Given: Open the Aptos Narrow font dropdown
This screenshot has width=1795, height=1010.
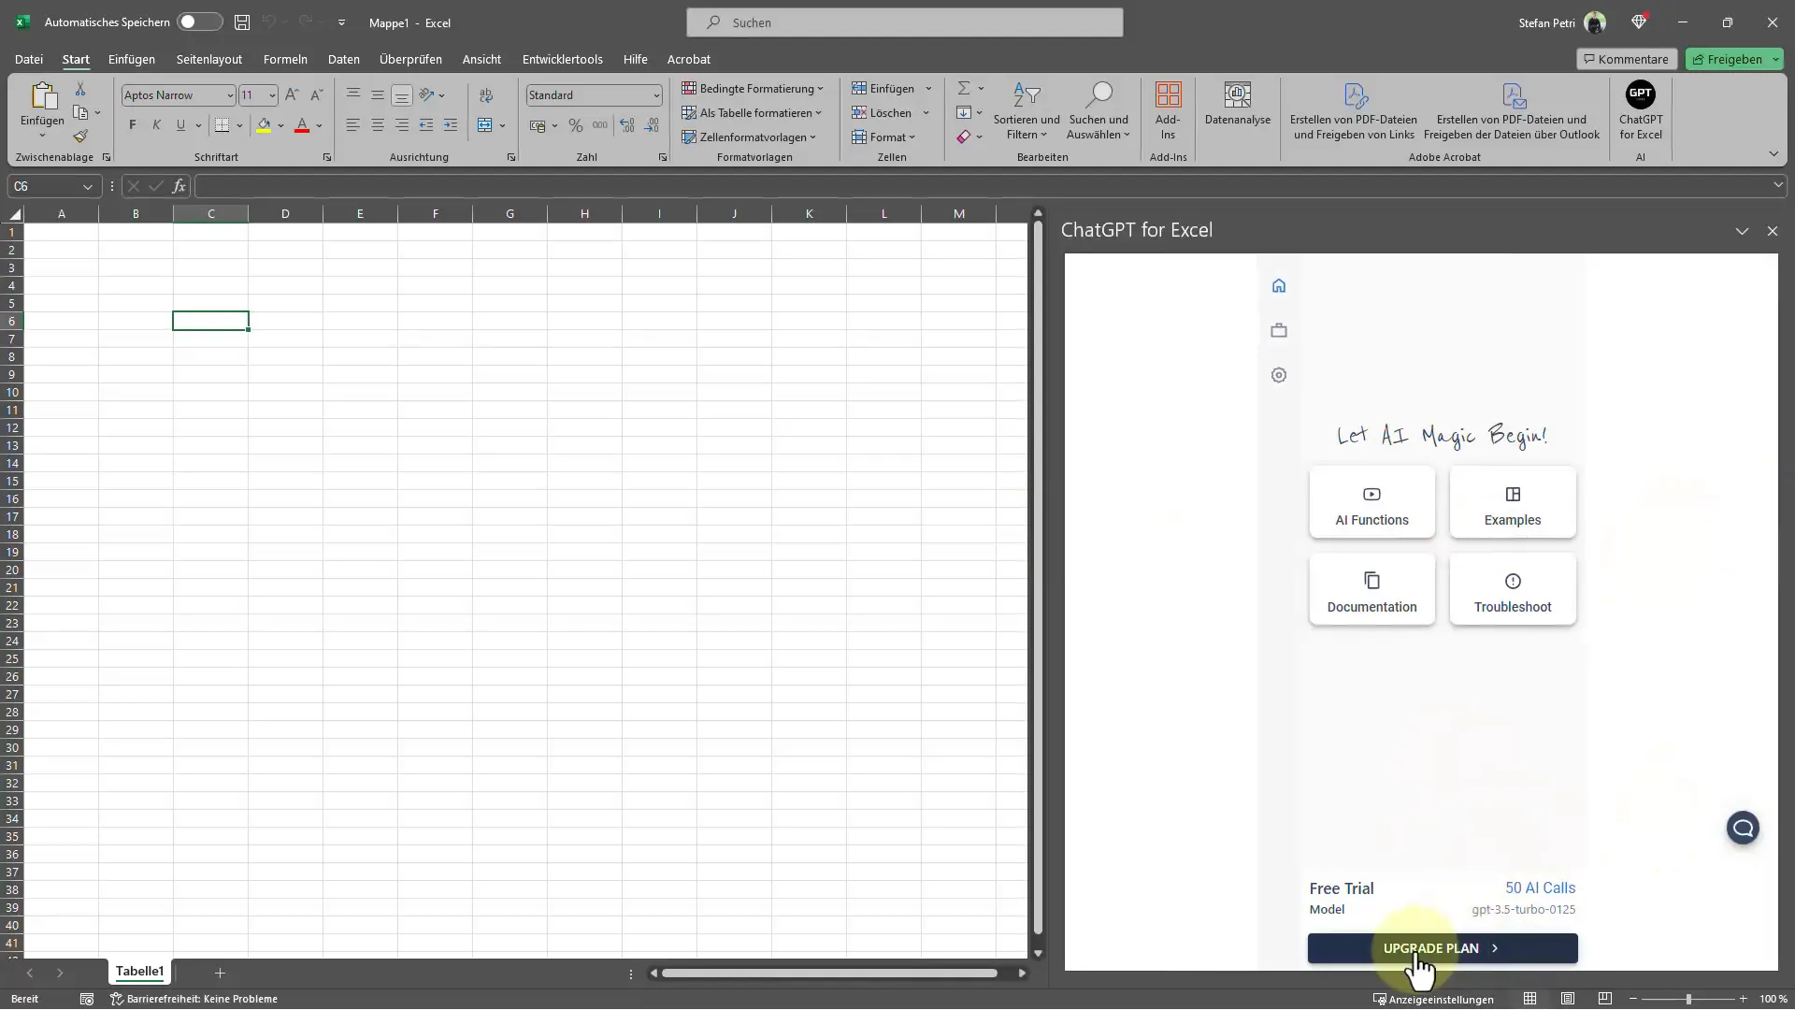Looking at the screenshot, I should [x=230, y=95].
